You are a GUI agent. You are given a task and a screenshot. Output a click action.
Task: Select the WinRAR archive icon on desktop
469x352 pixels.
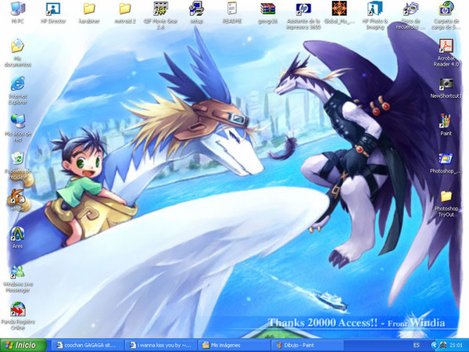pyautogui.click(x=267, y=9)
